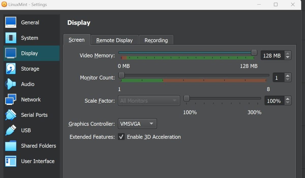Open Audio settings speaker icon
This screenshot has width=305, height=178.
coord(11,84)
